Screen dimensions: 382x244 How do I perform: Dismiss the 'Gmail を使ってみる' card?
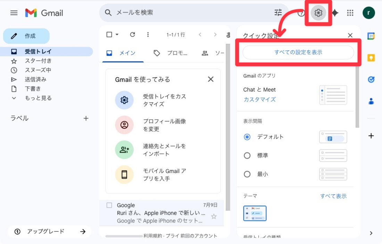pos(211,79)
